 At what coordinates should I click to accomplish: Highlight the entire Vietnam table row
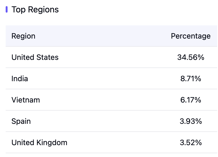click(108, 100)
